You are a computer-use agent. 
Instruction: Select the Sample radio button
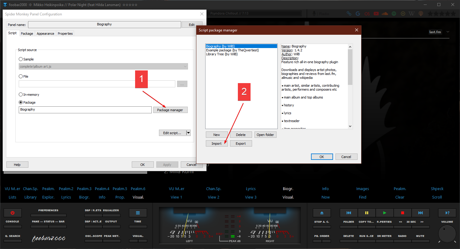(21, 59)
